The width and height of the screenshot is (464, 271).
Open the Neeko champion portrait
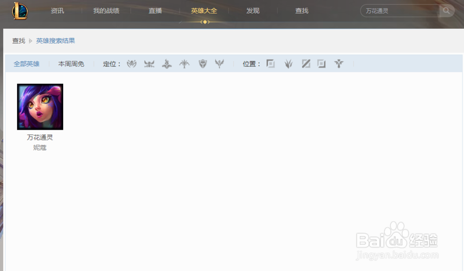point(40,107)
